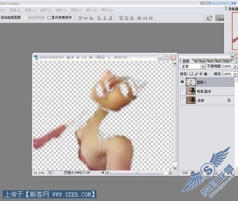Collapse the layers panel with minimize button
238x201 pixels.
coord(232,56)
